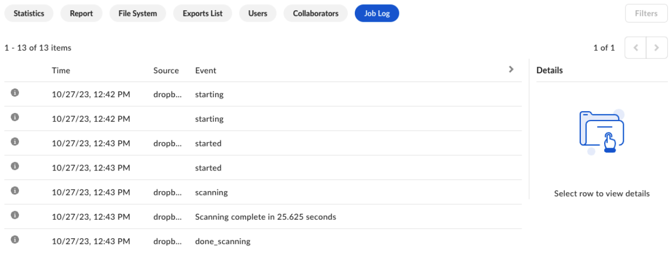Go to previous page of job log
Viewport: 671px width, 254px height.
[636, 48]
